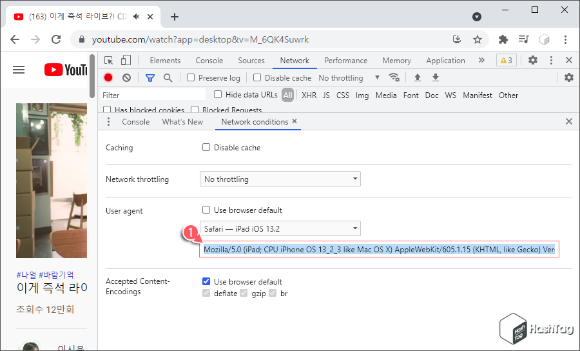The image size is (580, 351).
Task: Switch to the top Console tab
Action: 209,61
